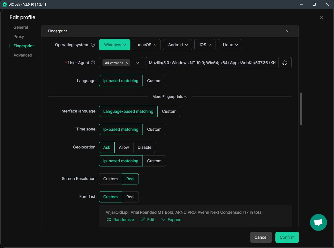Open the iOS version dropdown
Image resolution: width=334 pixels, height=248 pixels.
pyautogui.click(x=205, y=45)
